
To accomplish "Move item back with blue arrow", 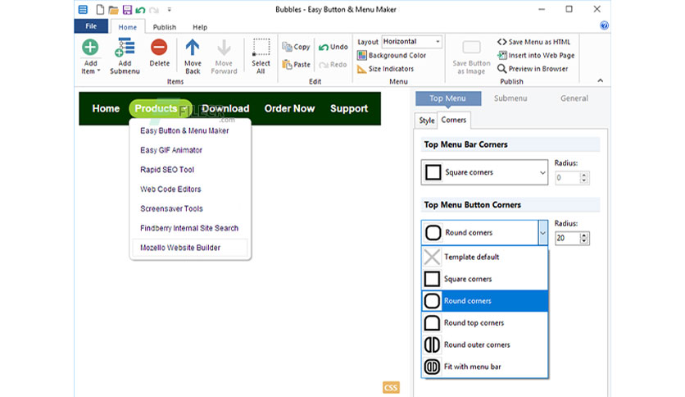I will point(193,48).
